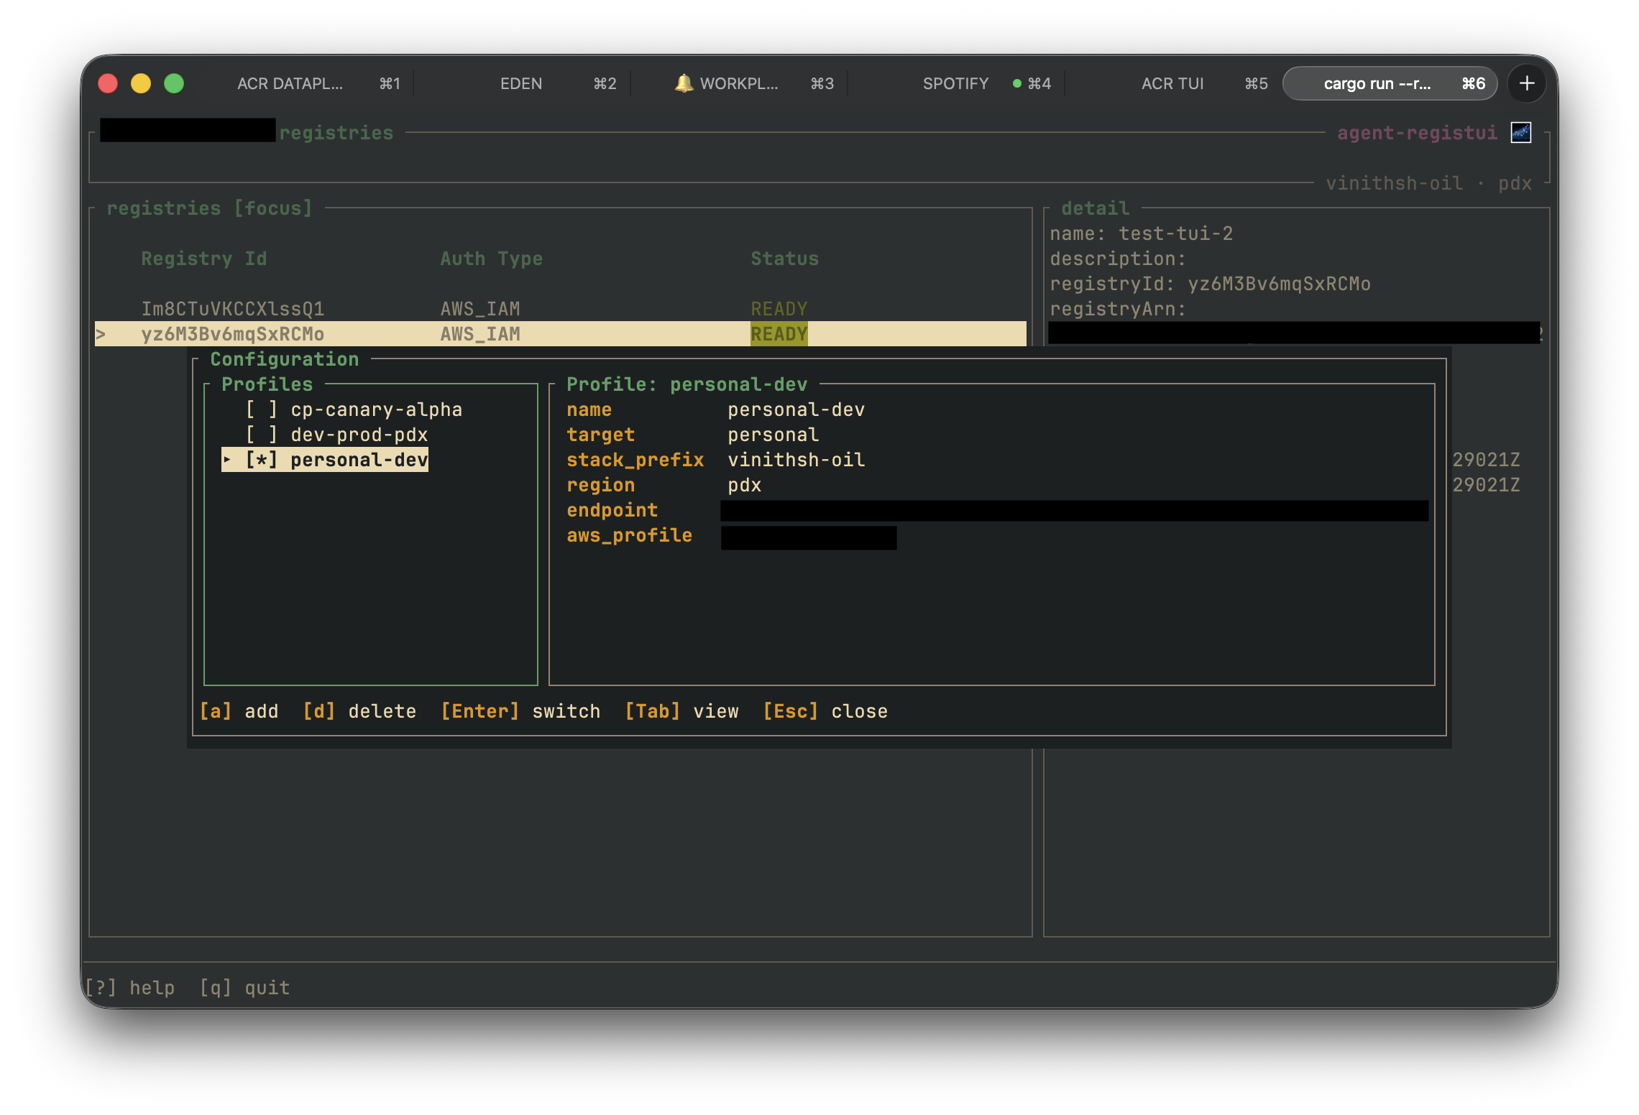Click the [a] add shortcut
Image resolution: width=1639 pixels, height=1115 pixels.
tap(239, 711)
